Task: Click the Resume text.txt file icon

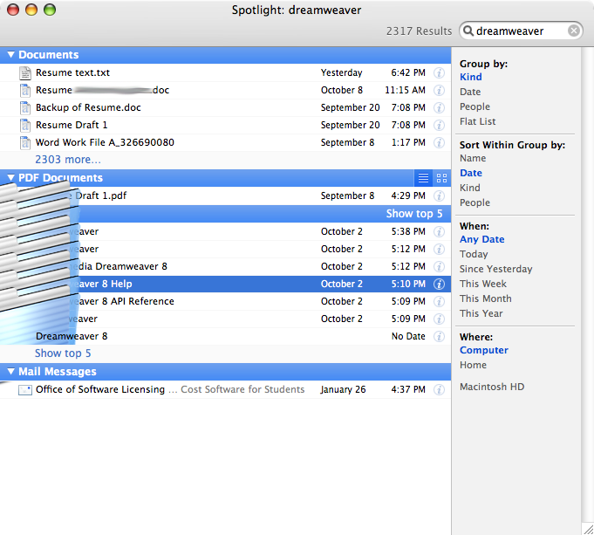Action: coord(25,72)
